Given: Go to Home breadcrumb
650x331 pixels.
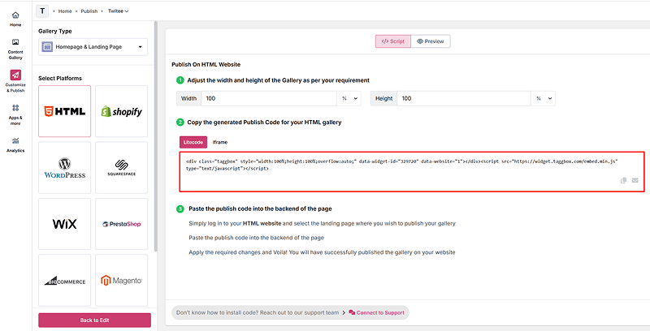Looking at the screenshot, I should click(65, 11).
